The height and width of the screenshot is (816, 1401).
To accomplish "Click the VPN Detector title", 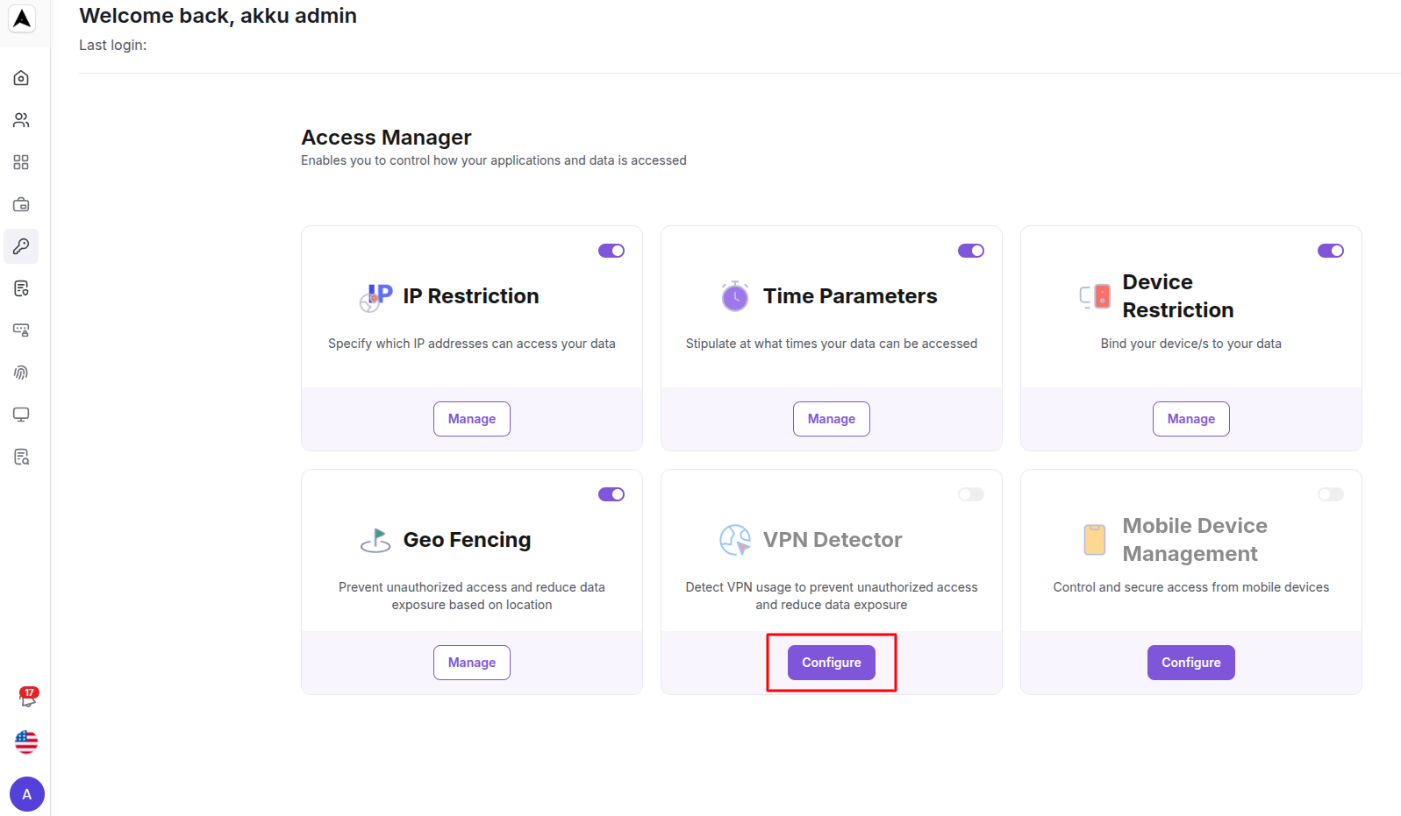I will 833,540.
